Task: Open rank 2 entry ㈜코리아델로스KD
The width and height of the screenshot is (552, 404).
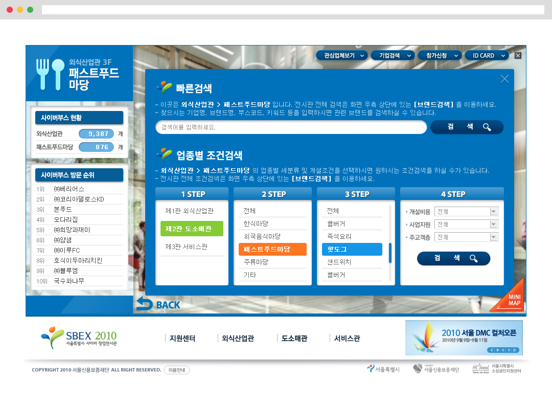Action: click(79, 199)
